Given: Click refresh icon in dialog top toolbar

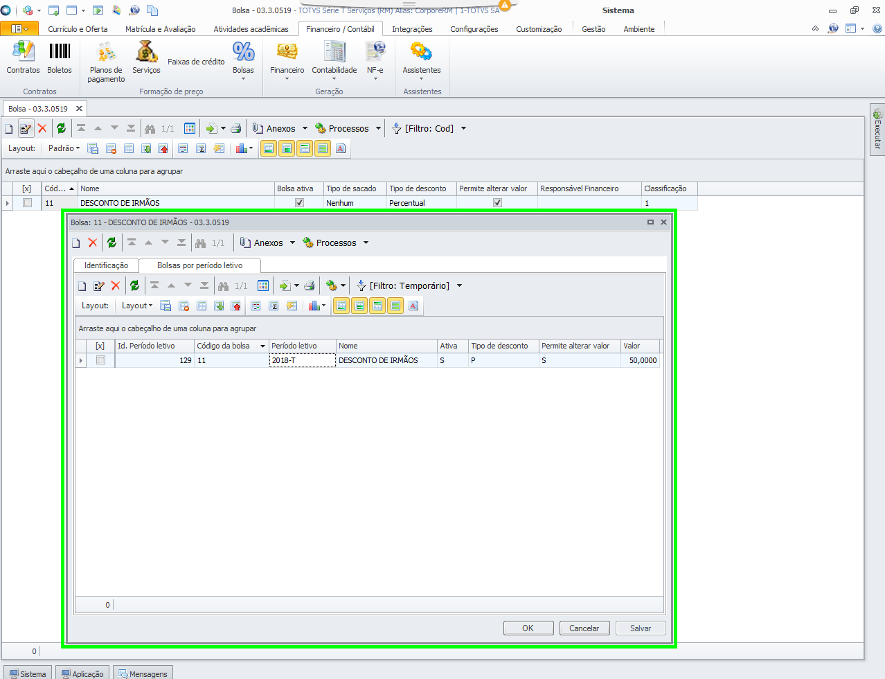Looking at the screenshot, I should 111,242.
